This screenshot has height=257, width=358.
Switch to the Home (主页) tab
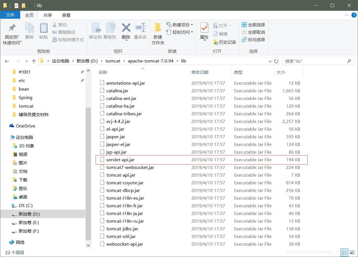pyautogui.click(x=29, y=15)
